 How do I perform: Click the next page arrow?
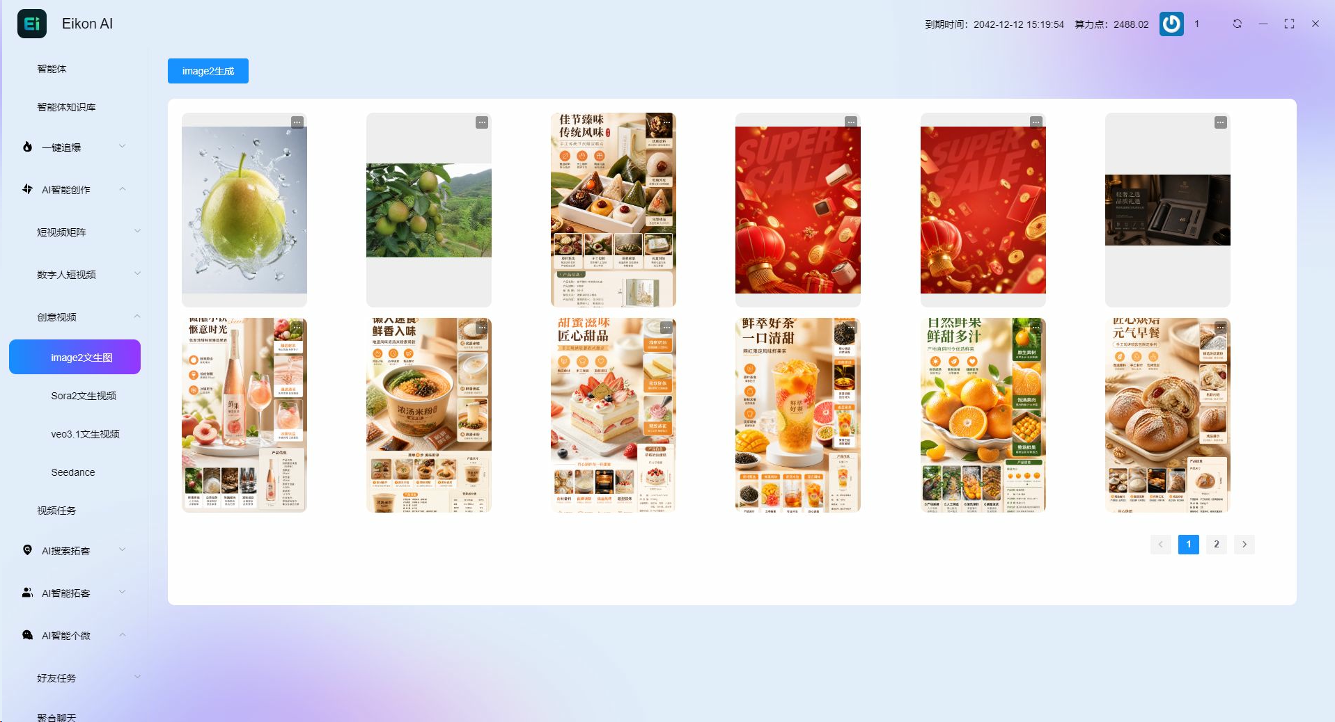1244,544
